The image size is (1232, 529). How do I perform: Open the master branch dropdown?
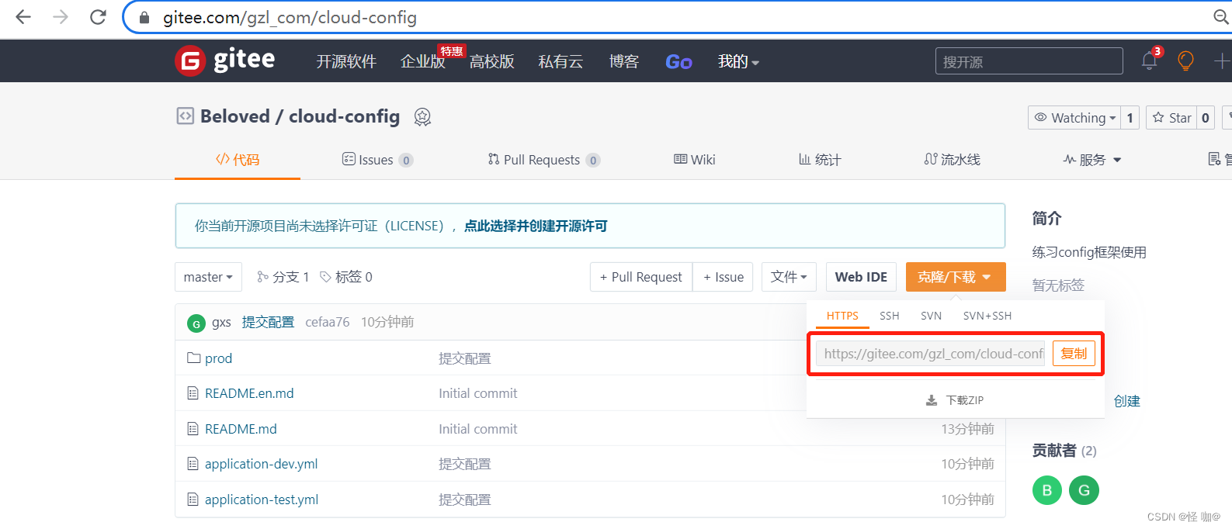pos(208,277)
